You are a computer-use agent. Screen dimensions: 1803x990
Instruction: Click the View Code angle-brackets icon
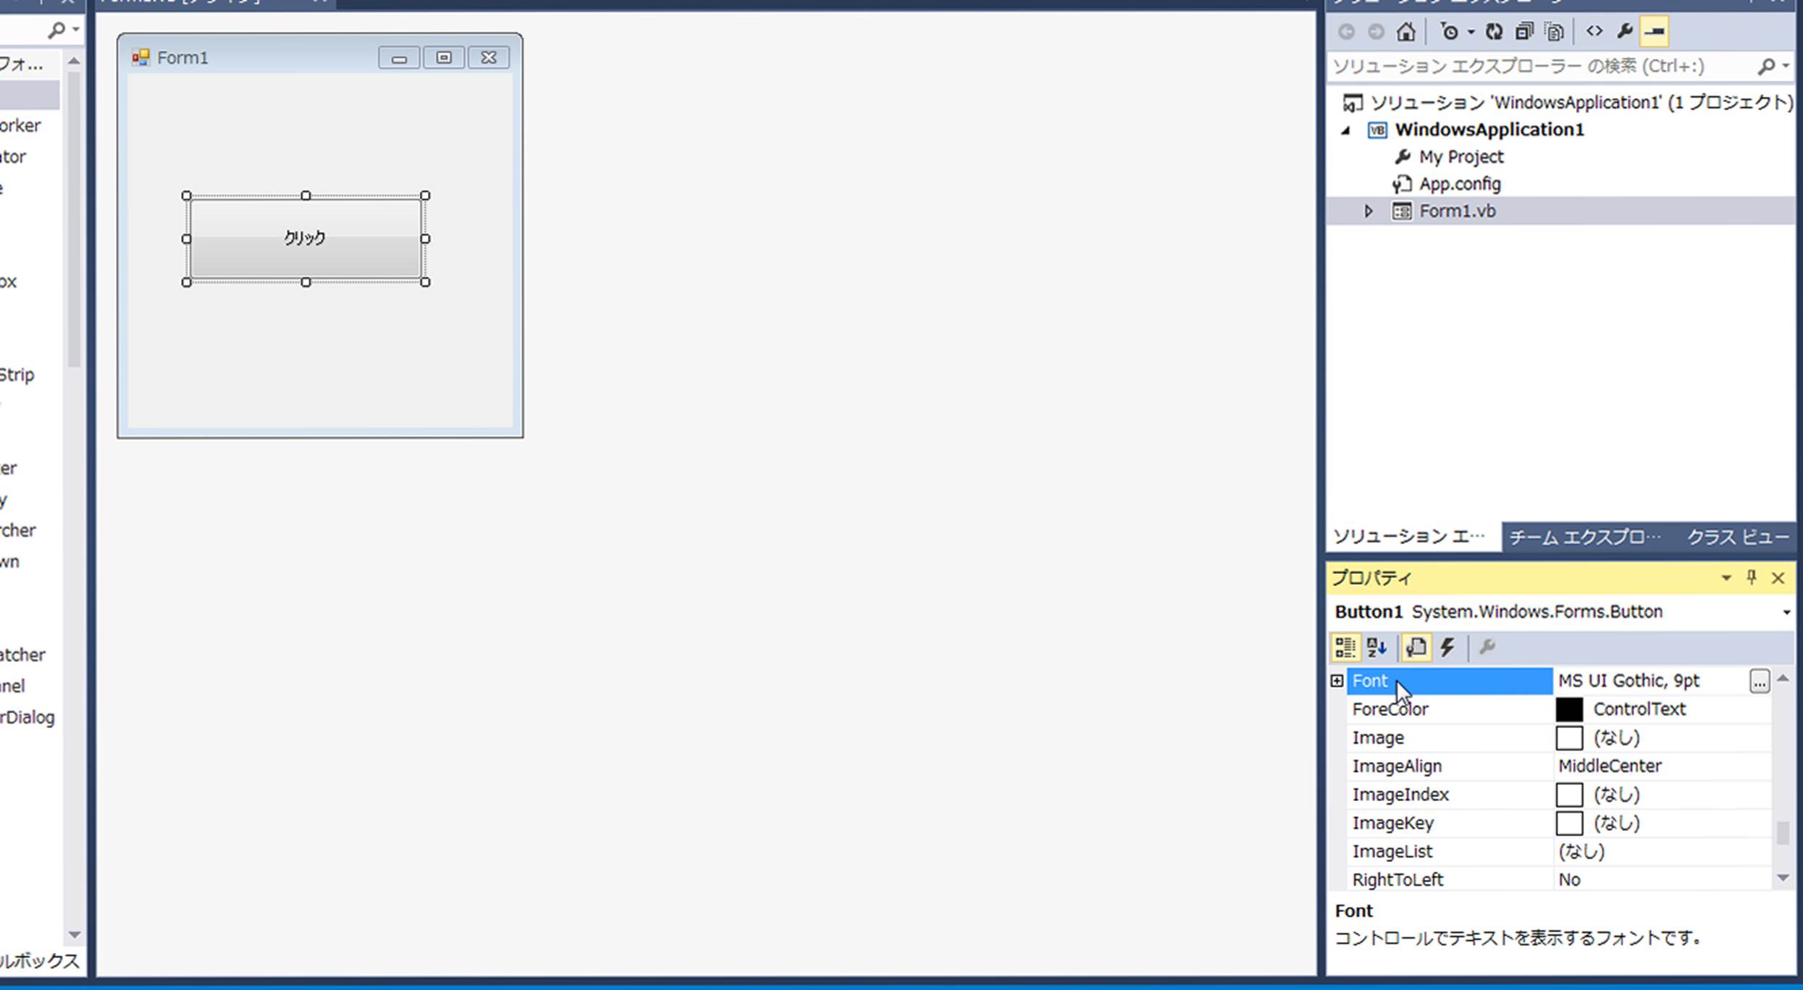pyautogui.click(x=1594, y=31)
